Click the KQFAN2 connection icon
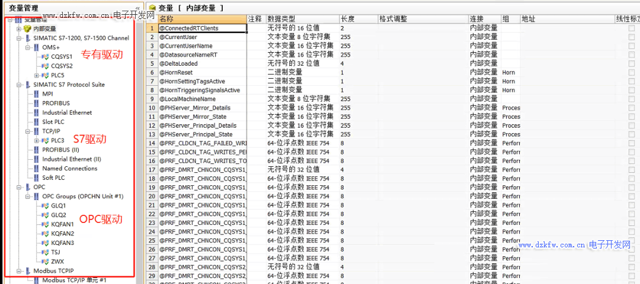This screenshot has height=284, width=640. [x=45, y=234]
